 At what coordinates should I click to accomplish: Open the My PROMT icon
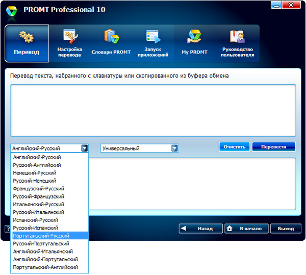click(x=195, y=43)
